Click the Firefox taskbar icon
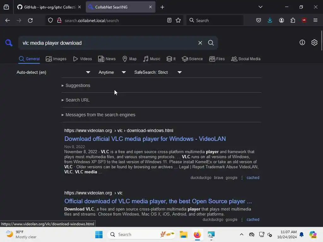 tap(197, 234)
